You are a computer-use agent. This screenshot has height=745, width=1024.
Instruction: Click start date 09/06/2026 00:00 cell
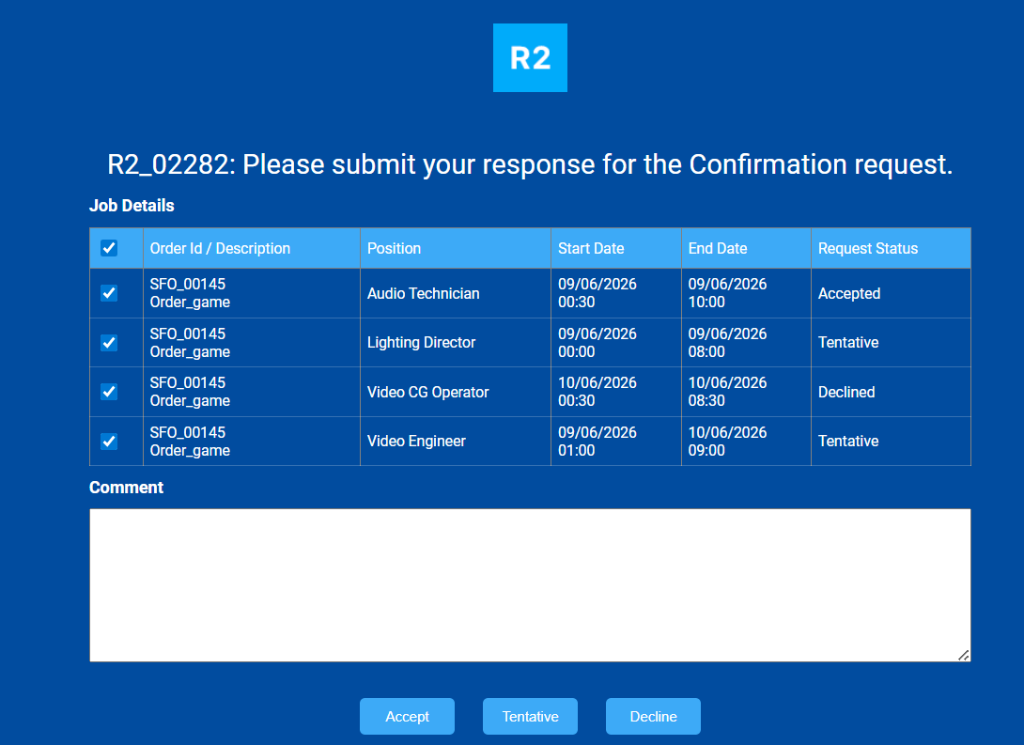point(616,343)
